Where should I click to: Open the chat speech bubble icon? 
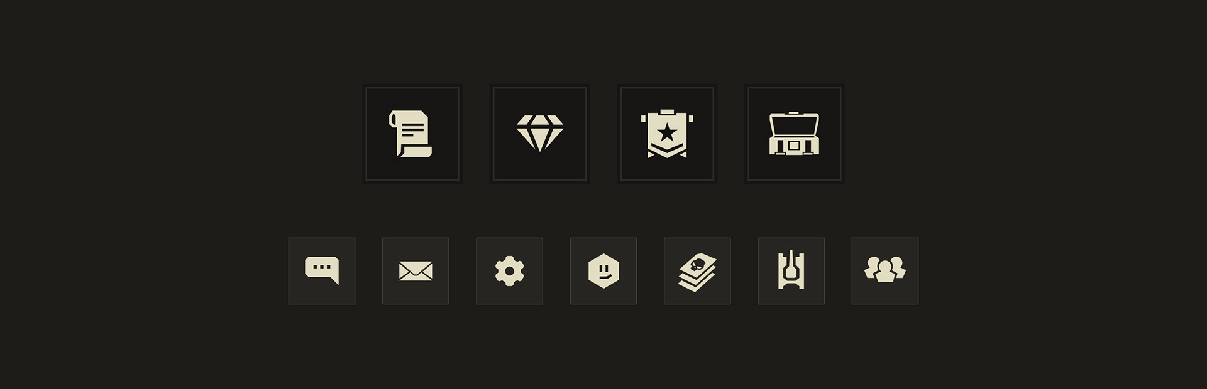322,271
